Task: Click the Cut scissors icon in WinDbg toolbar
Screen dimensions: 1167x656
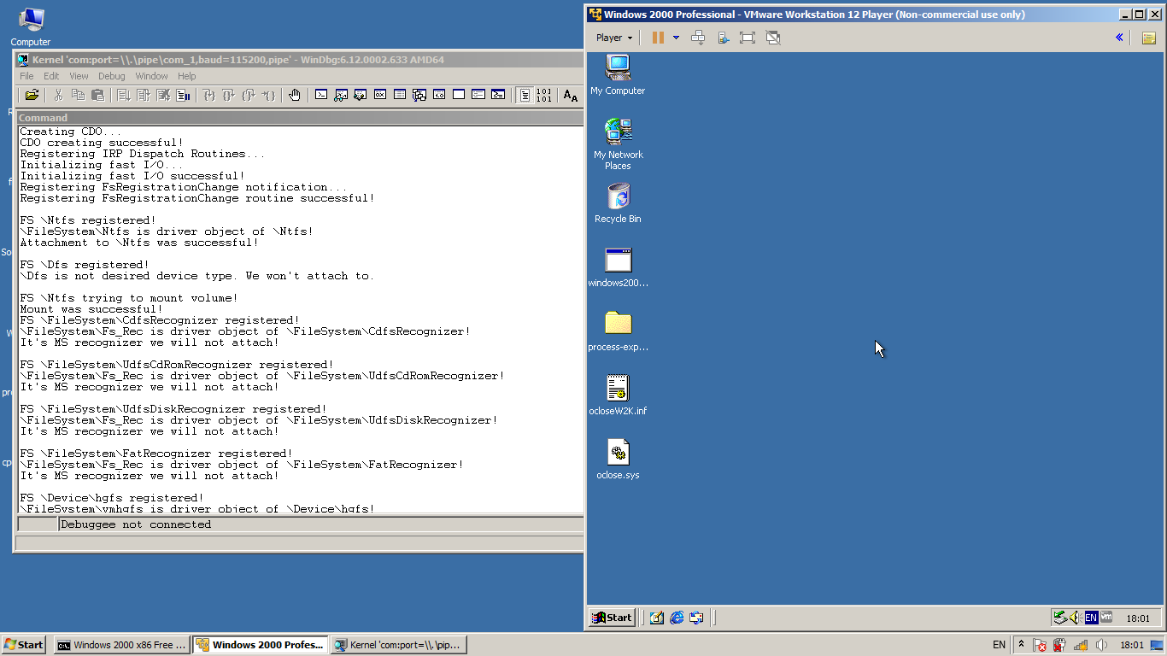Action: (58, 95)
